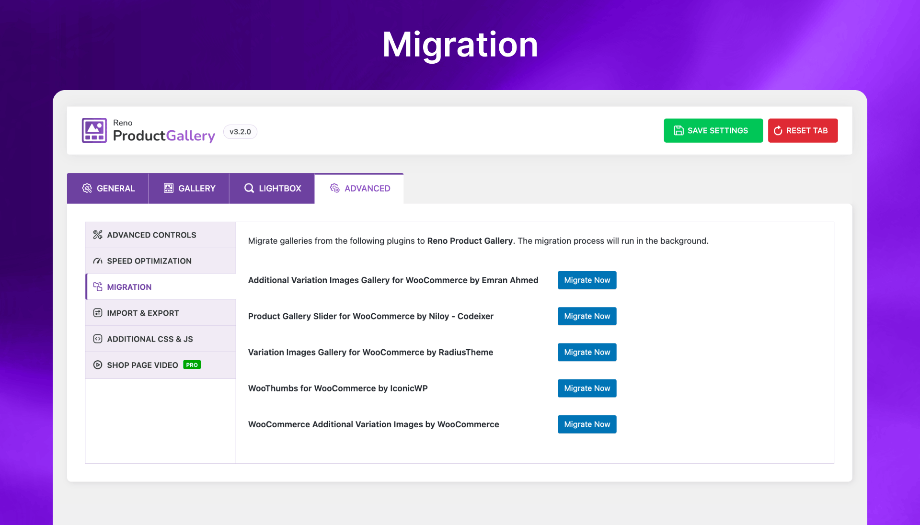Reset the current tab settings
The image size is (920, 525).
pos(803,130)
